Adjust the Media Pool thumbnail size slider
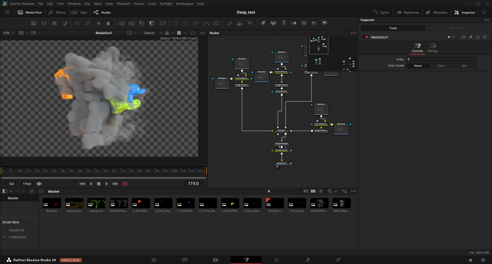Image resolution: width=492 pixels, height=264 pixels. pyautogui.click(x=269, y=191)
